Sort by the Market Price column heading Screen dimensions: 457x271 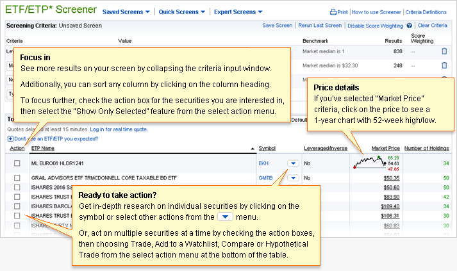tap(385, 149)
